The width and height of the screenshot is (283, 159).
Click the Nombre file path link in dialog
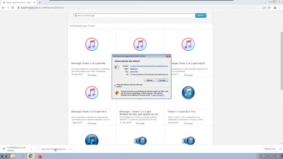(x=149, y=66)
